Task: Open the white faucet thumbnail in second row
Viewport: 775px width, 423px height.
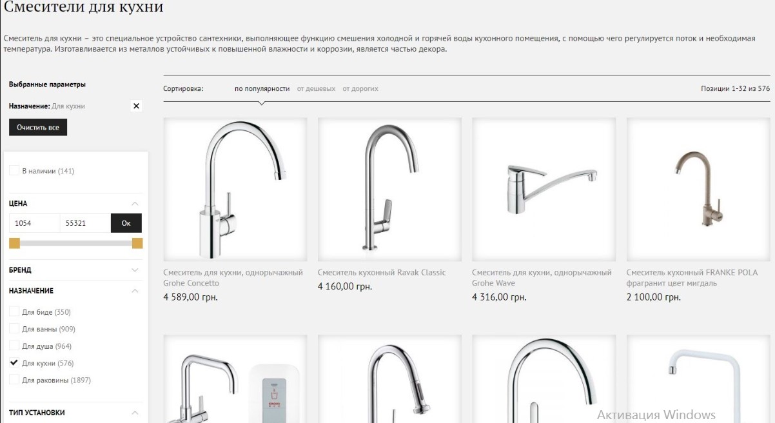Action: point(698,379)
